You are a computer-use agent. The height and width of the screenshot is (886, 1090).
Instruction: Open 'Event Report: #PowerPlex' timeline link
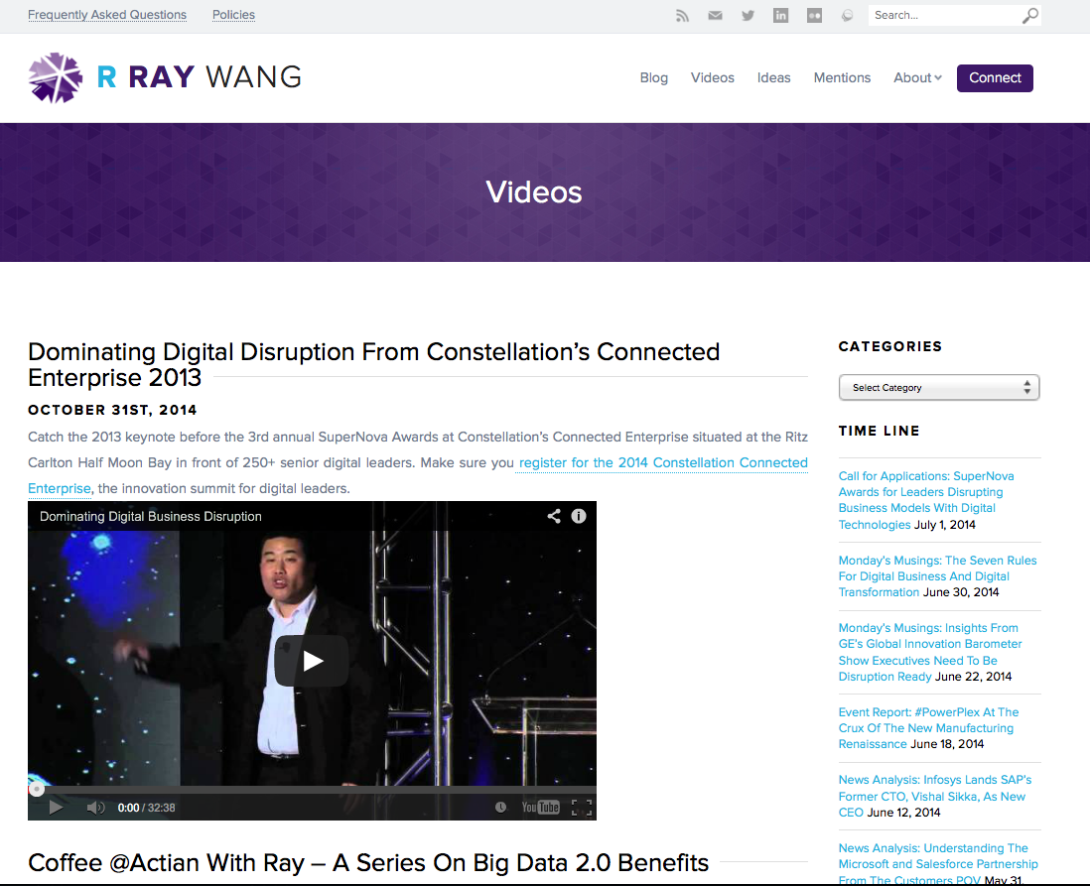click(928, 727)
